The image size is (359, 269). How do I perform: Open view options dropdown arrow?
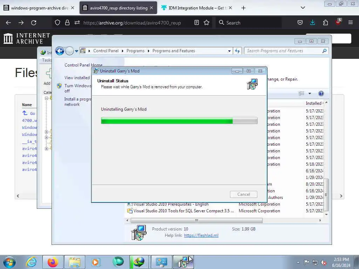click(310, 93)
